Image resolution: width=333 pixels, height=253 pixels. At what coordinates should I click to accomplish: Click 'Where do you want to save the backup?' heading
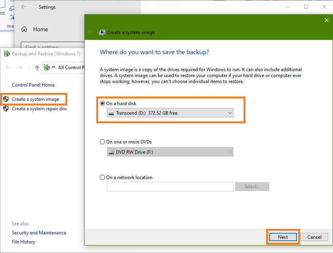[154, 52]
